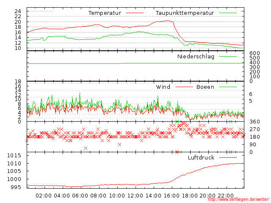This screenshot has width=271, height=203.
Task: Click the 20 temperature axis value
Action: 18,22
